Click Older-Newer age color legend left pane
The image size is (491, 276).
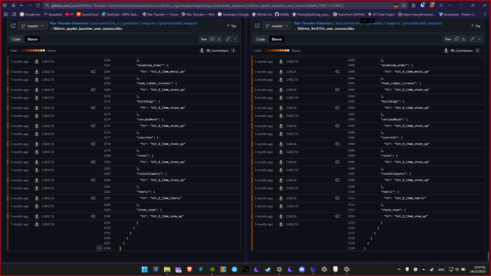(32, 50)
